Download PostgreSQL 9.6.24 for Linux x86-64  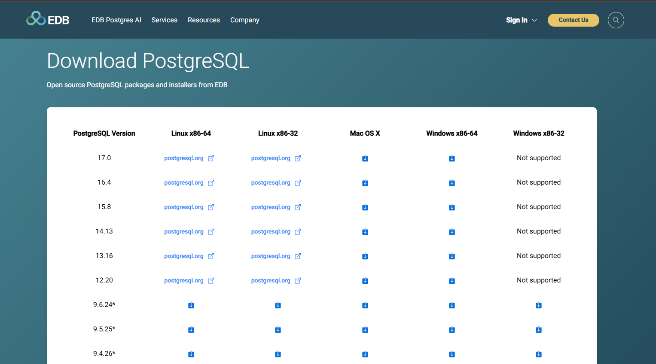(191, 305)
